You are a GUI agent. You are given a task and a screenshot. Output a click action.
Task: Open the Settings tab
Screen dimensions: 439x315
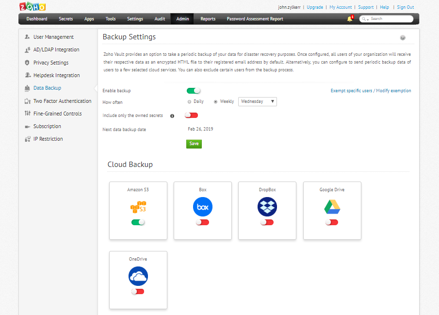pyautogui.click(x=135, y=19)
